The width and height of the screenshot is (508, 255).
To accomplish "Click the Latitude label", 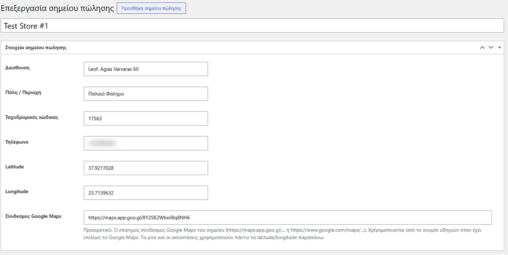I will [15, 167].
